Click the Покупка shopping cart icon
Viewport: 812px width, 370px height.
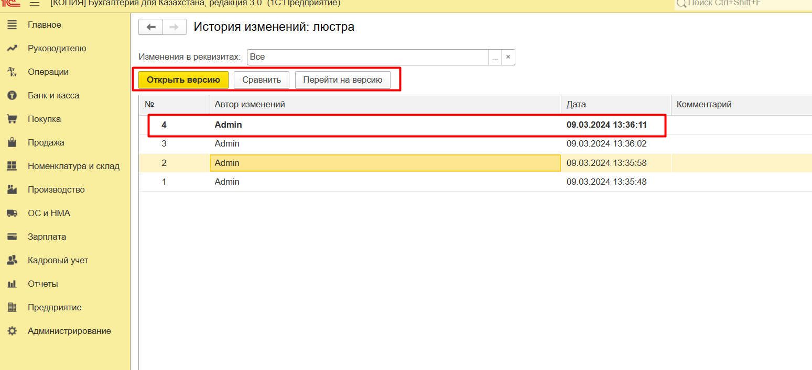12,119
